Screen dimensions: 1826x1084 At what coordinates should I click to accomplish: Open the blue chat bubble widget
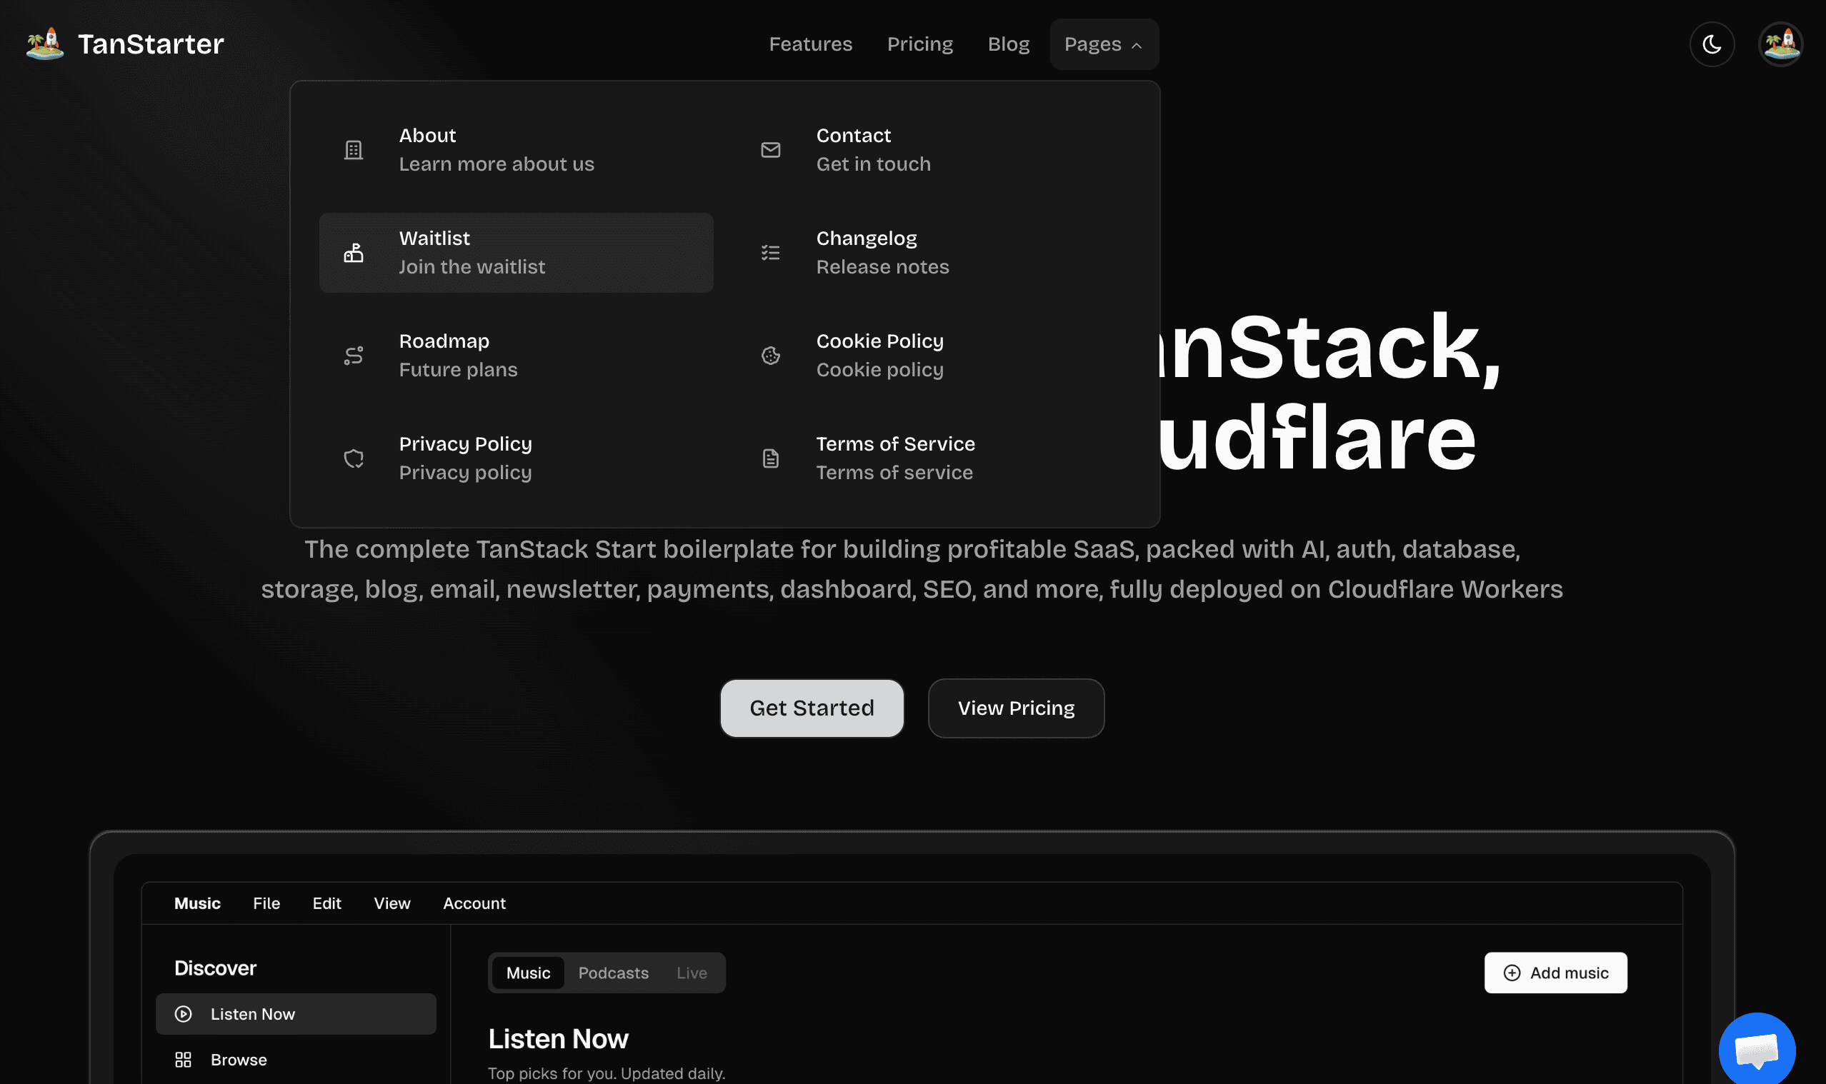(x=1757, y=1050)
